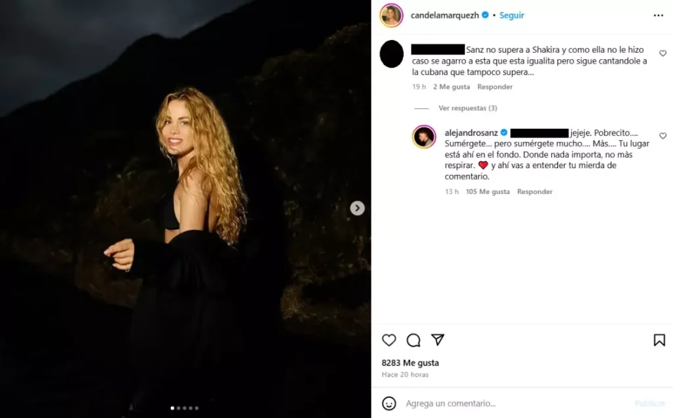Viewport: 673px width, 418px height.
Task: Open the three-dot more options menu
Action: point(659,15)
